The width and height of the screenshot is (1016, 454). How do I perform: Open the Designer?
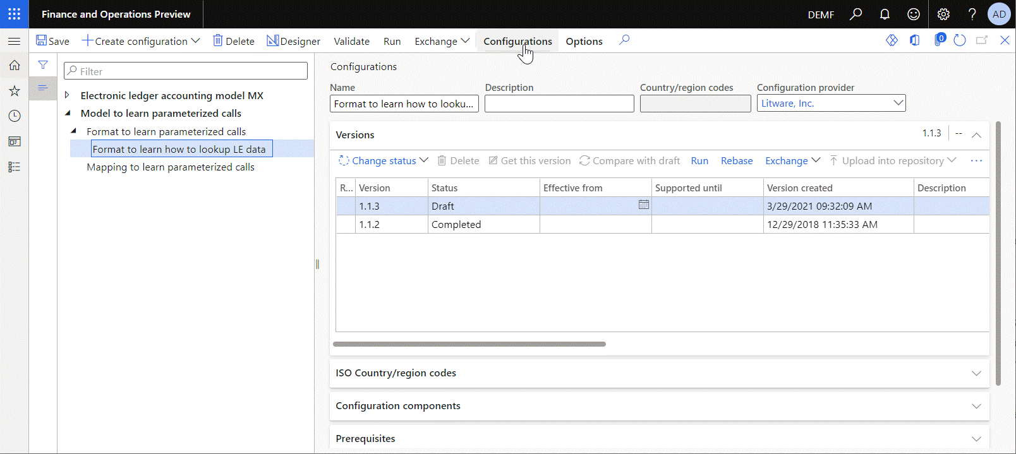293,41
